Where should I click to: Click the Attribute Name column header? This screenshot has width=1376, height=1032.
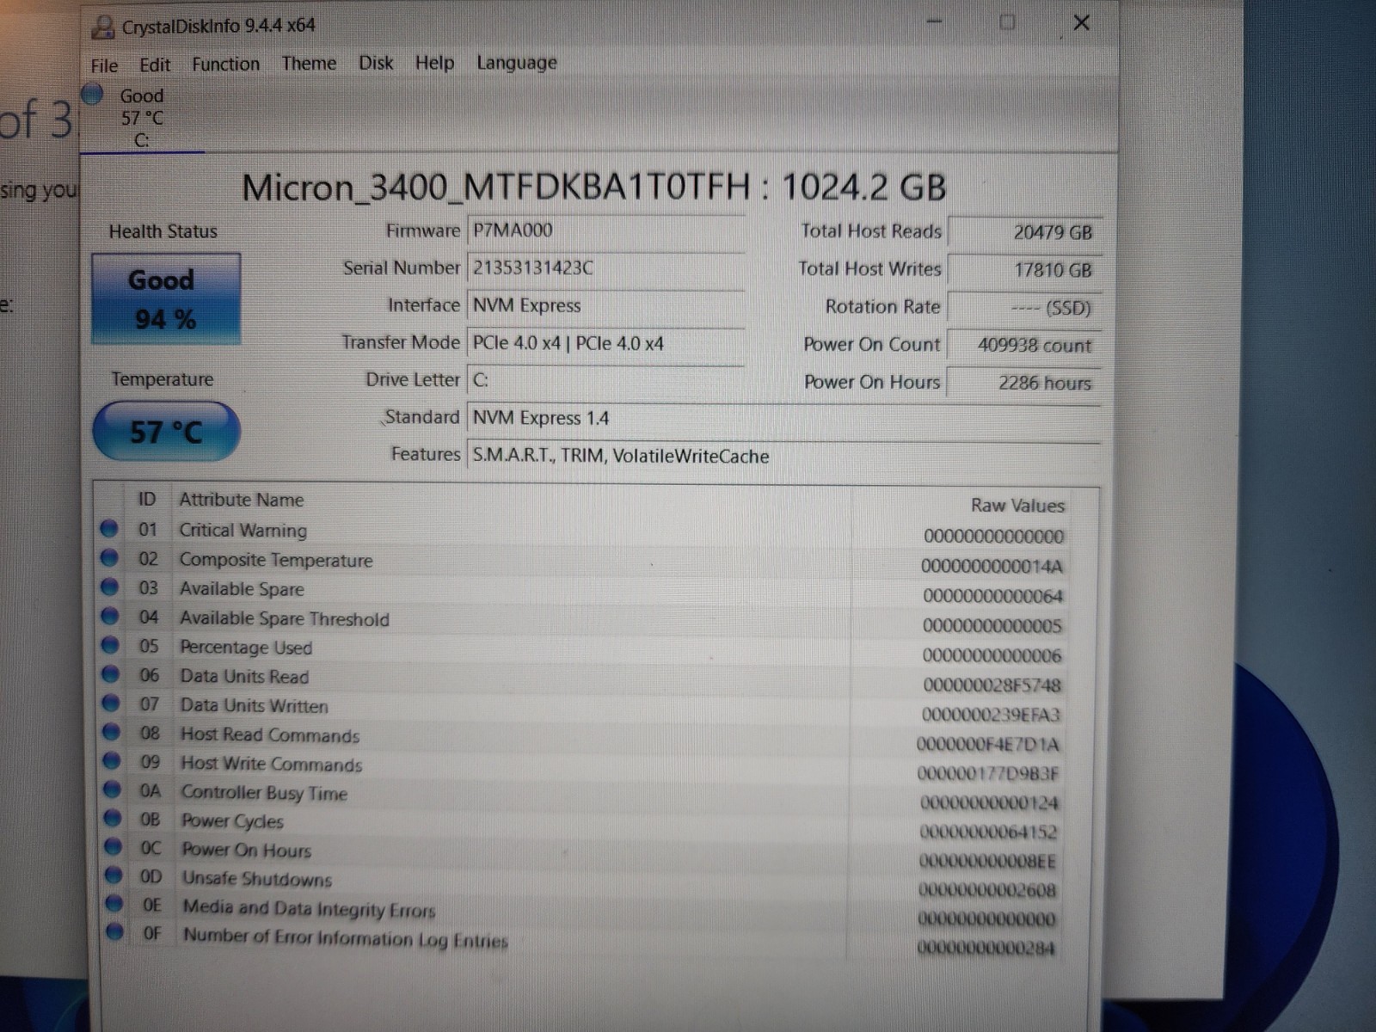tap(242, 500)
